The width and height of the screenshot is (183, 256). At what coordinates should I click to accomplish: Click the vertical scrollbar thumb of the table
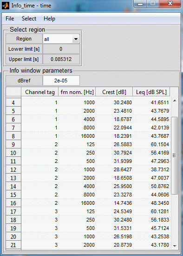coord(175,155)
